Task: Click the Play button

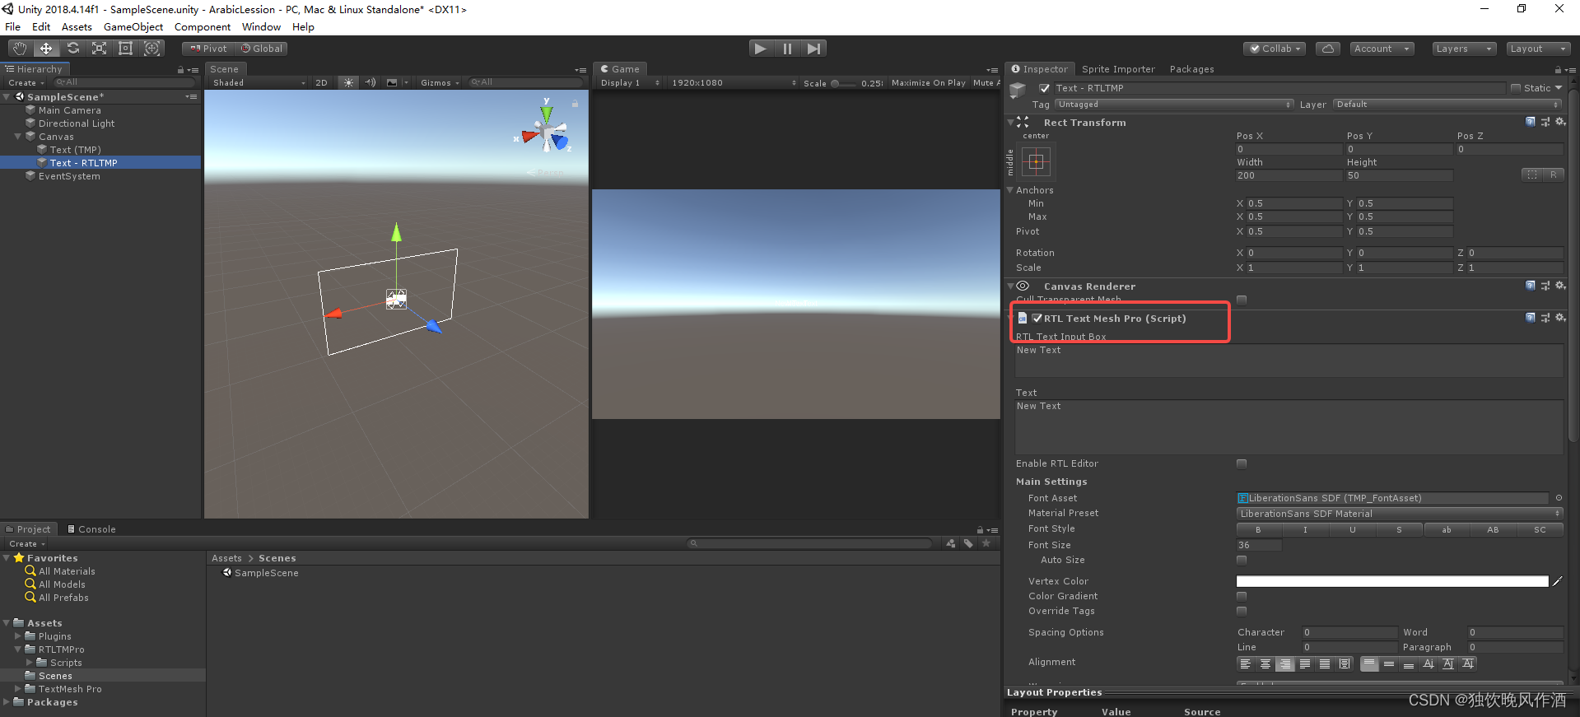Action: click(761, 49)
